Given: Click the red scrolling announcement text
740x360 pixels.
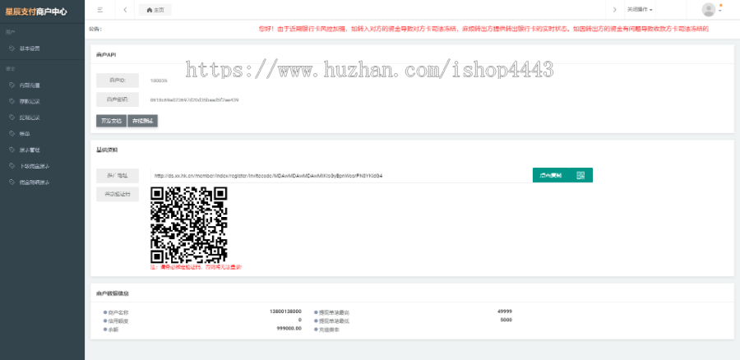Looking at the screenshot, I should coord(483,29).
